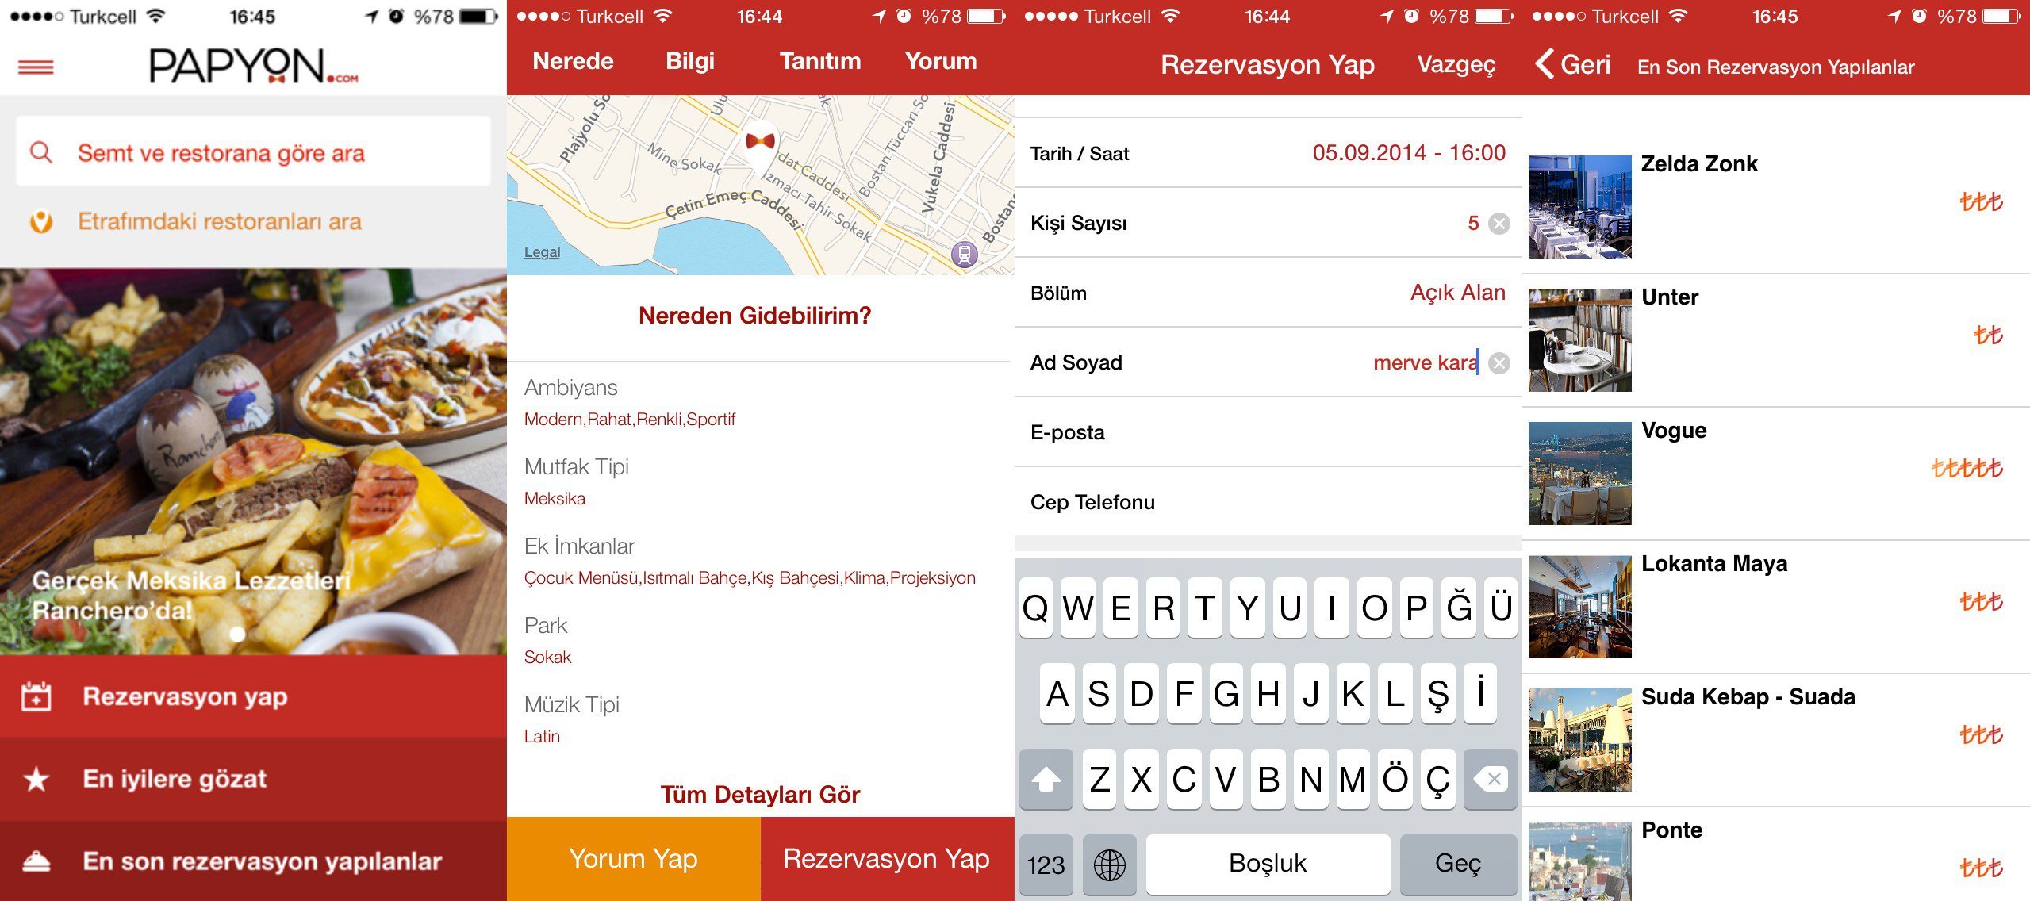Tap the Ambiyans values Modern,Rahat,Renkli,Sportif
Image resolution: width=2030 pixels, height=901 pixels.
click(630, 420)
